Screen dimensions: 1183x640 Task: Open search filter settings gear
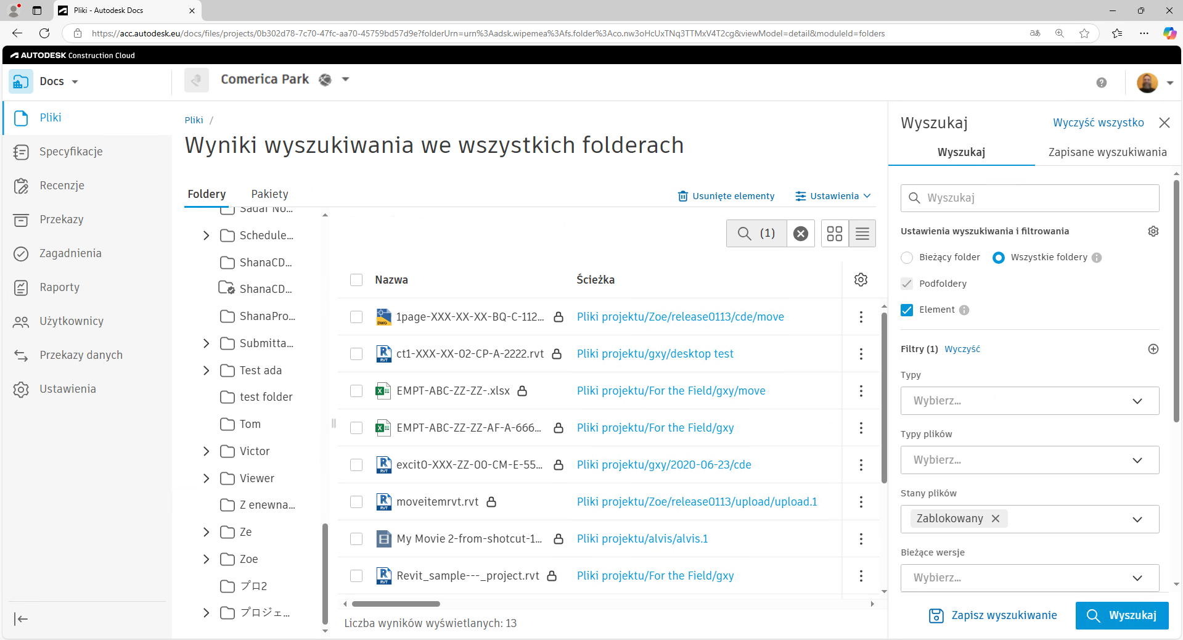click(x=1153, y=231)
